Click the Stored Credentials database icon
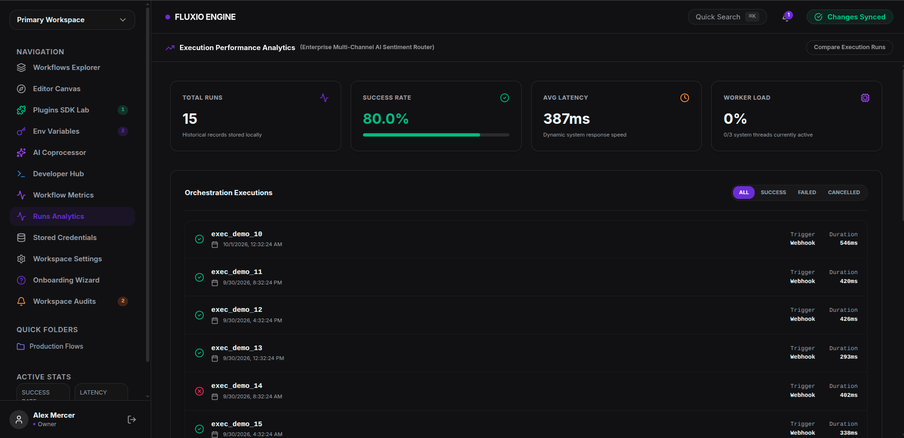 click(21, 238)
